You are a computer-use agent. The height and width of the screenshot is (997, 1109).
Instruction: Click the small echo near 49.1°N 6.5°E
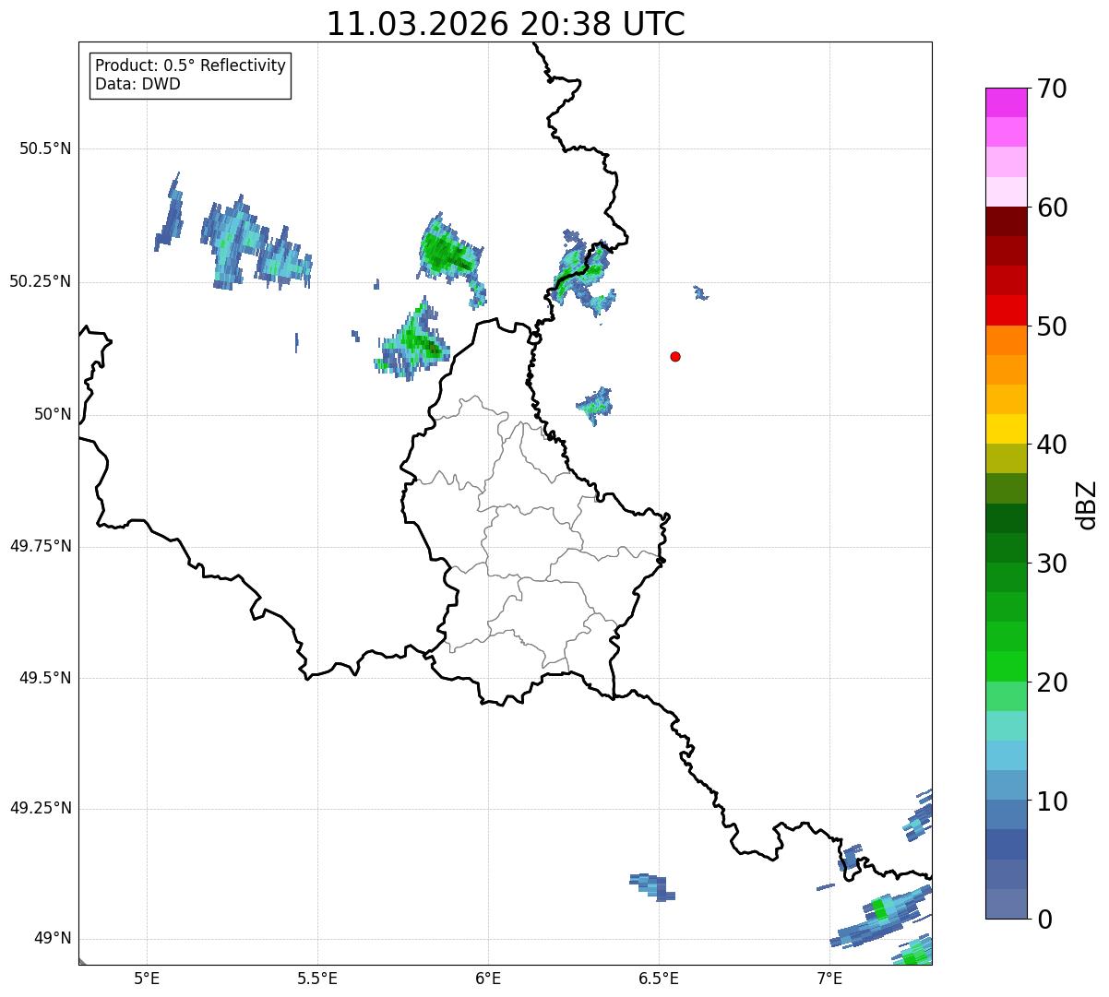[652, 886]
